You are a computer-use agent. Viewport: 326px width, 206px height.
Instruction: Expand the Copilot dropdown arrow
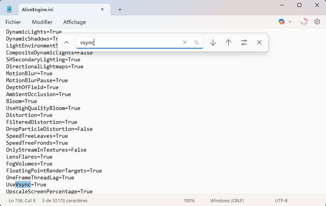[x=290, y=22]
